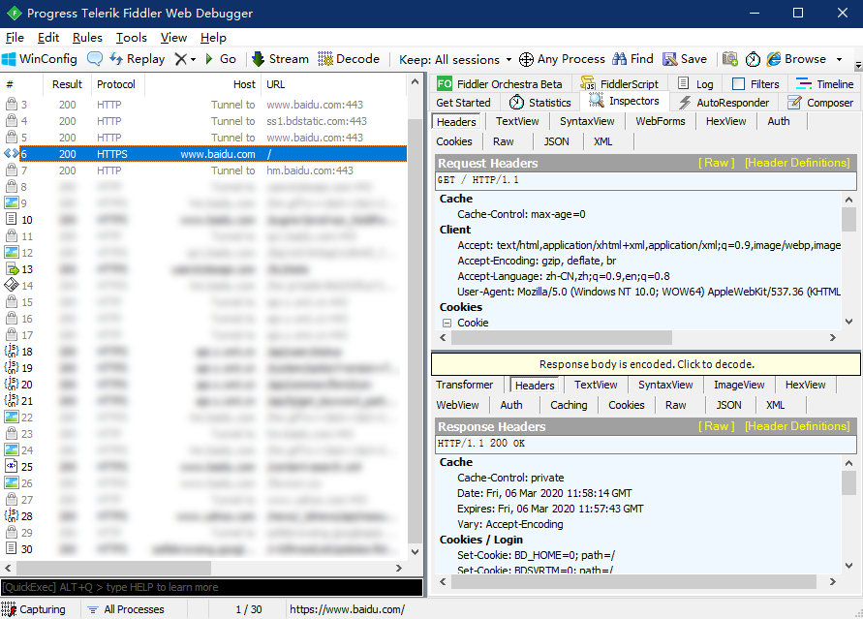This screenshot has width=863, height=619.
Task: Click session 13 green arrow icon
Action: point(12,269)
